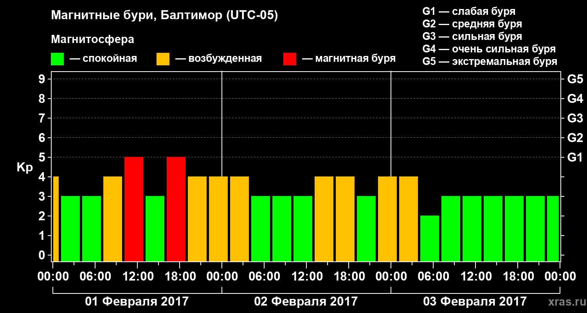Click the '01 Февраля 2017' date label
This screenshot has width=587, height=313.
click(137, 302)
